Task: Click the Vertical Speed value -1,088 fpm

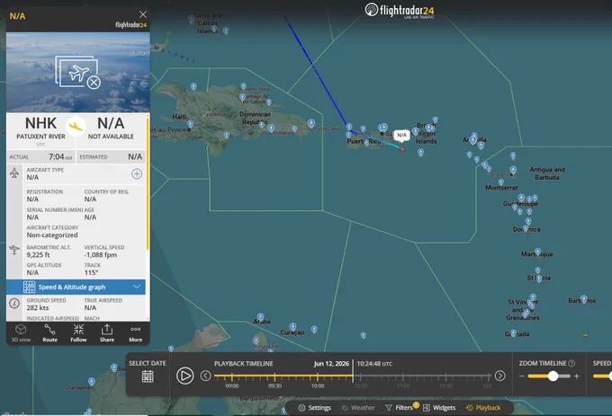Action: tap(101, 255)
